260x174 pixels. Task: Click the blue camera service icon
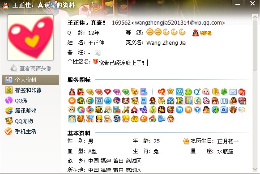[x=224, y=110]
